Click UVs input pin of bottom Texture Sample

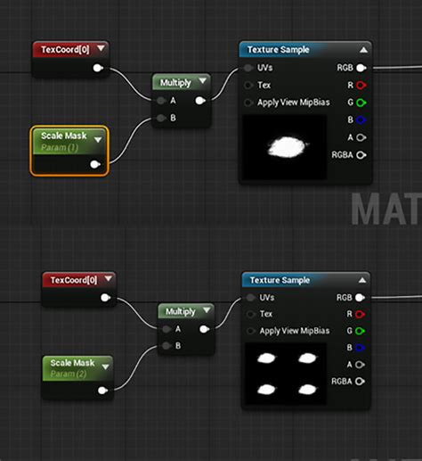click(251, 298)
